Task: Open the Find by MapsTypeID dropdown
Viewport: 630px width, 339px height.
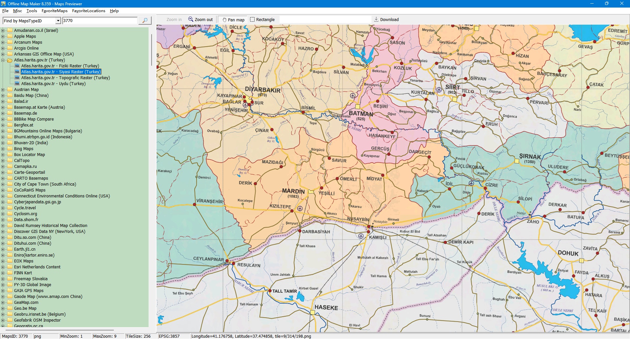Action: coord(58,21)
